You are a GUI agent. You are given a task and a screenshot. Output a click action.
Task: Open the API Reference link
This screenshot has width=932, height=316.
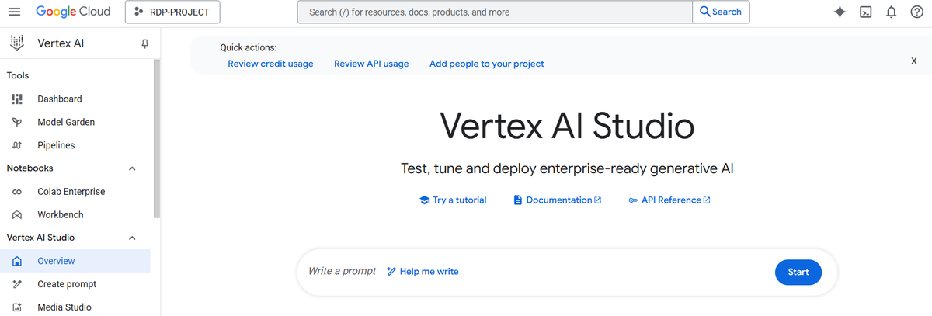click(x=669, y=200)
